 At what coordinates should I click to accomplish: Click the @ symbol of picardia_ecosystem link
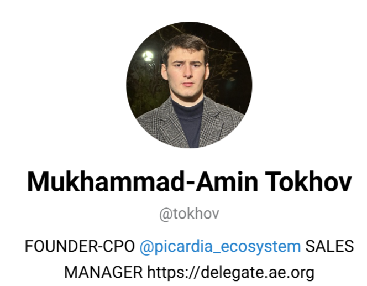click(146, 247)
